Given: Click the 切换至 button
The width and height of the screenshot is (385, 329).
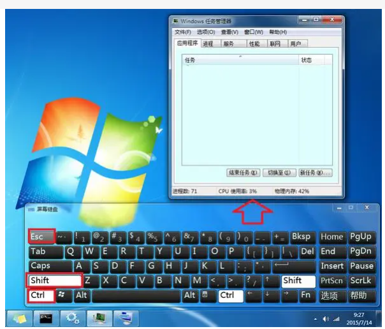Looking at the screenshot, I should point(279,173).
